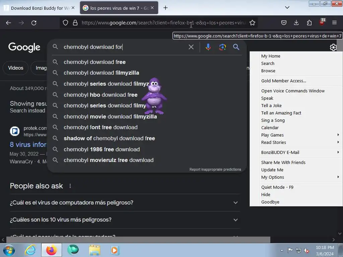Open Action Center flag icon in tray
The image size is (343, 257).
[290, 250]
